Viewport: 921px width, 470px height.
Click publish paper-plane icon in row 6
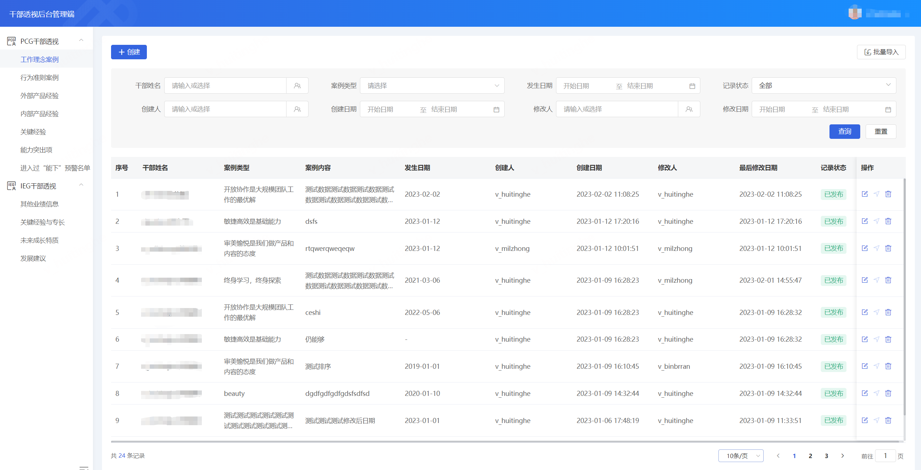[x=877, y=339]
